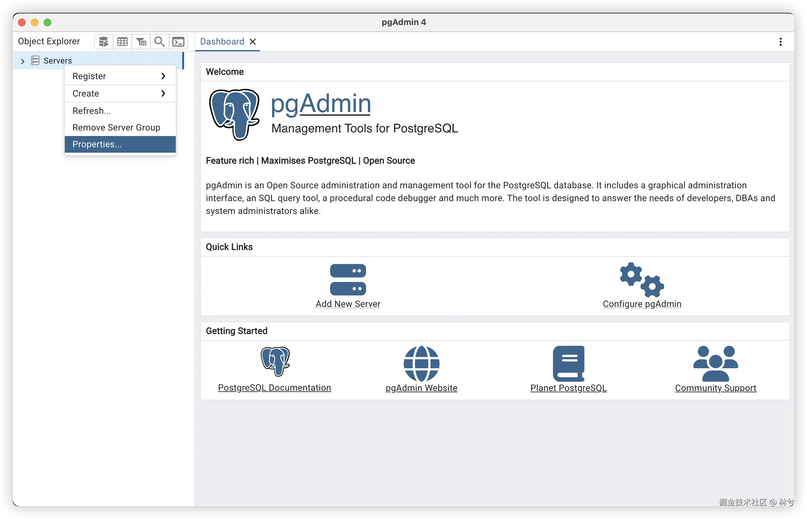Select Properties... in the context menu
The image size is (807, 519).
click(x=97, y=144)
